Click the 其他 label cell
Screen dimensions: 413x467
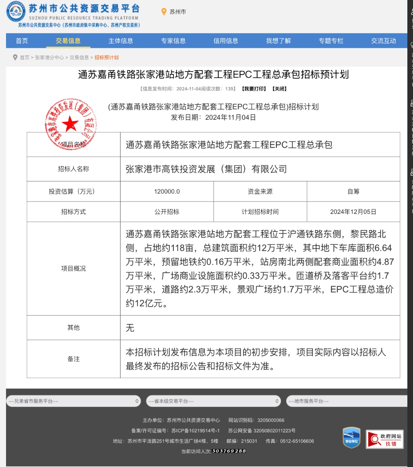tap(73, 328)
